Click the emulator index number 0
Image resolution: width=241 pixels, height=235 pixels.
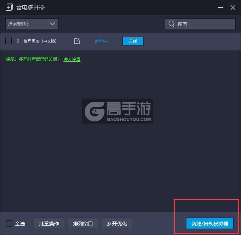point(18,41)
